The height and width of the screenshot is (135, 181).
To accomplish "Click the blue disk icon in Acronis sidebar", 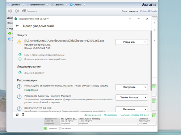I will click(9, 39).
